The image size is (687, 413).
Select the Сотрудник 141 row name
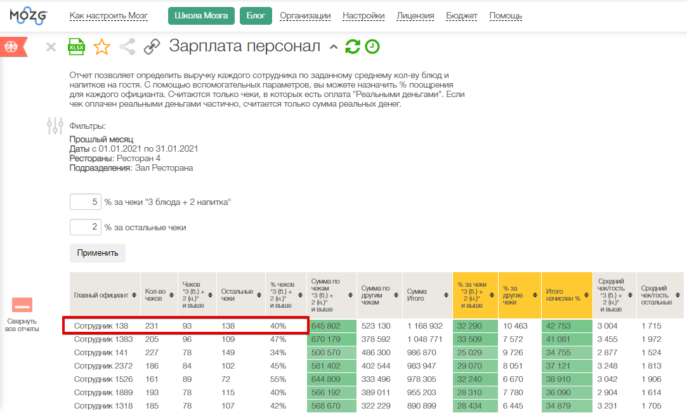[101, 353]
